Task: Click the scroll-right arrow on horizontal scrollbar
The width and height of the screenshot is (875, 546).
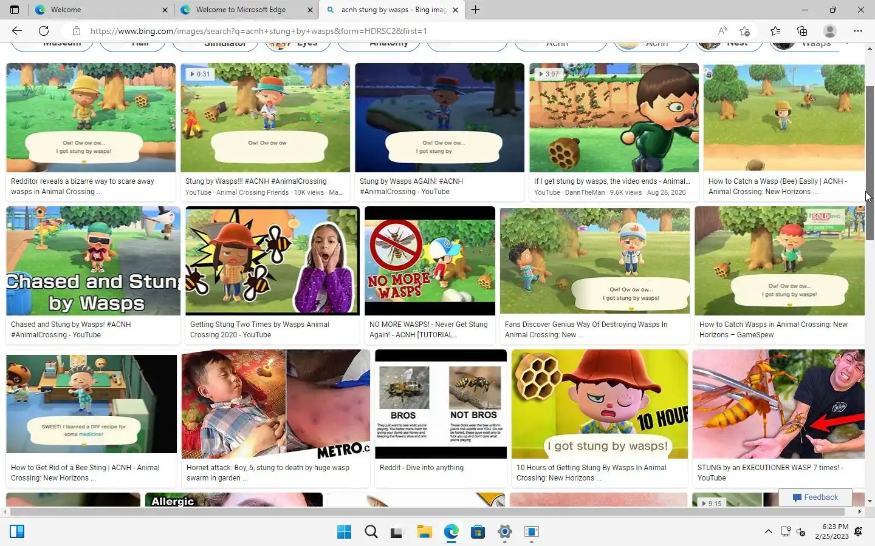Action: [x=859, y=511]
